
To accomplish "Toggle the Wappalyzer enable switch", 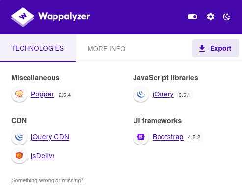I will (x=192, y=17).
